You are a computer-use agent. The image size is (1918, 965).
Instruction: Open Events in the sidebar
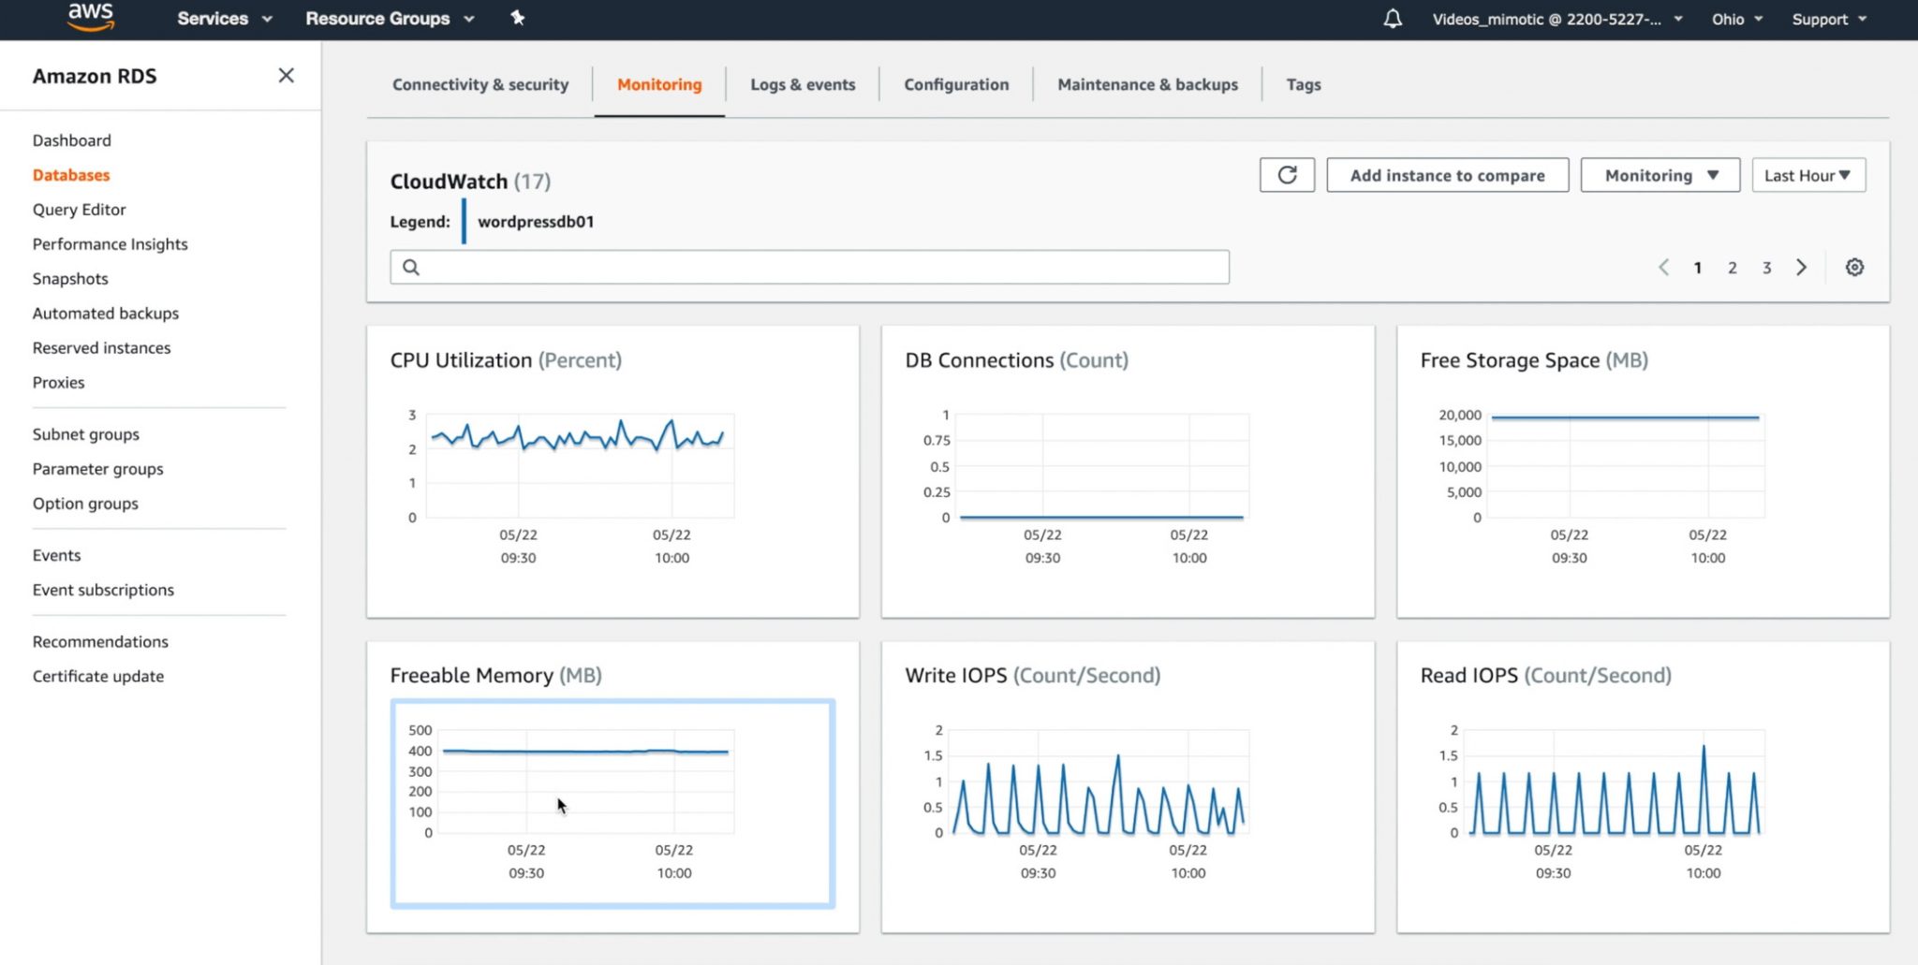57,555
